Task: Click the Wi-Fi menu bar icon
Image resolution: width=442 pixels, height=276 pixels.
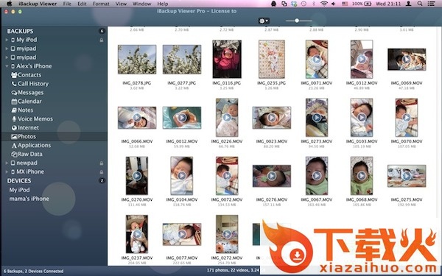Action: coord(324,4)
